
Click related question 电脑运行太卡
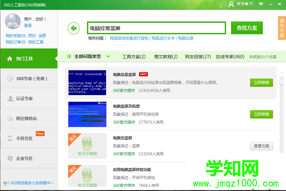(163, 38)
